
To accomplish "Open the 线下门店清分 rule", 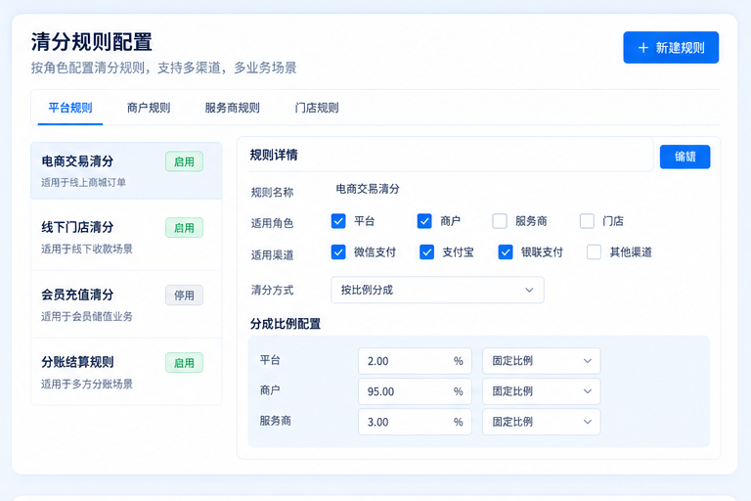I will coord(126,237).
